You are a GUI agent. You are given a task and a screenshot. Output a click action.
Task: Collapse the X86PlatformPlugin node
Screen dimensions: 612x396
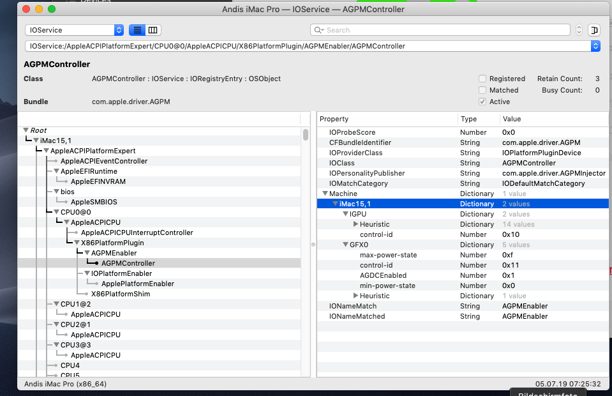pyautogui.click(x=77, y=243)
